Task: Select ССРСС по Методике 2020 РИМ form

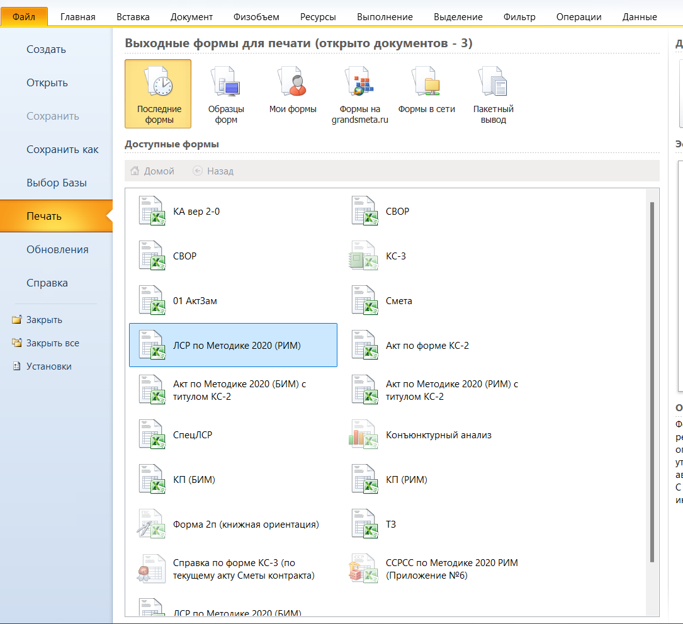Action: tap(451, 569)
